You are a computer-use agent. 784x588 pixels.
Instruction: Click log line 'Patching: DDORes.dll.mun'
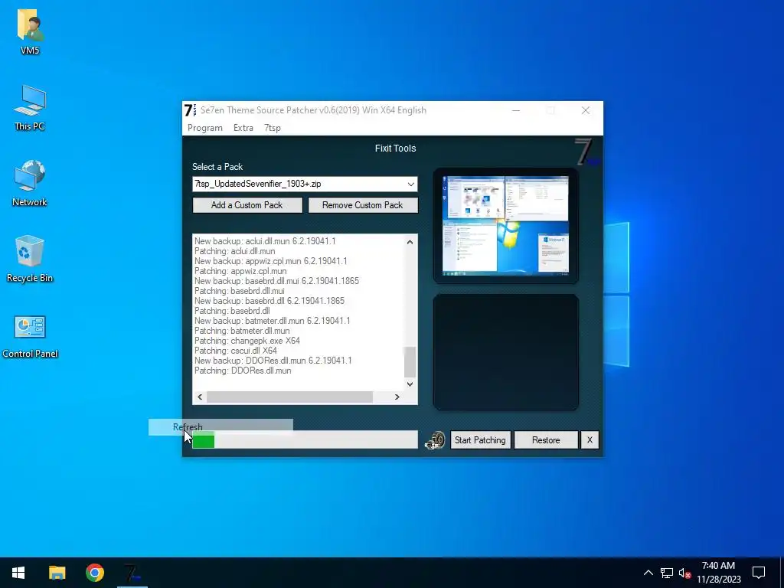coord(243,371)
